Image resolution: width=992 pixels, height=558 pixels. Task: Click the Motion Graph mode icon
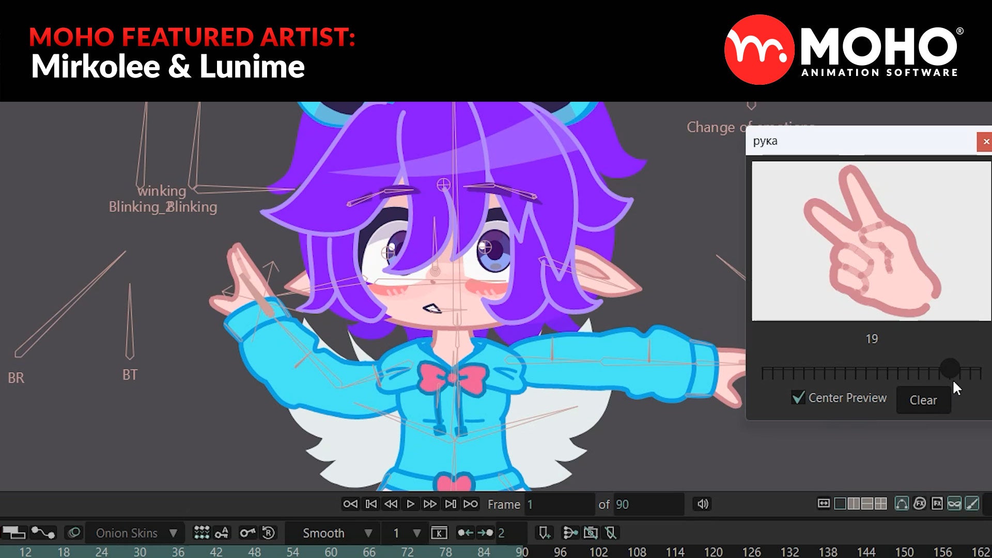coord(43,533)
